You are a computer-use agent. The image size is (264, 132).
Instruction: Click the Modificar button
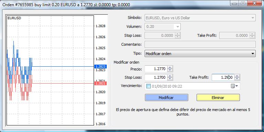(166, 98)
